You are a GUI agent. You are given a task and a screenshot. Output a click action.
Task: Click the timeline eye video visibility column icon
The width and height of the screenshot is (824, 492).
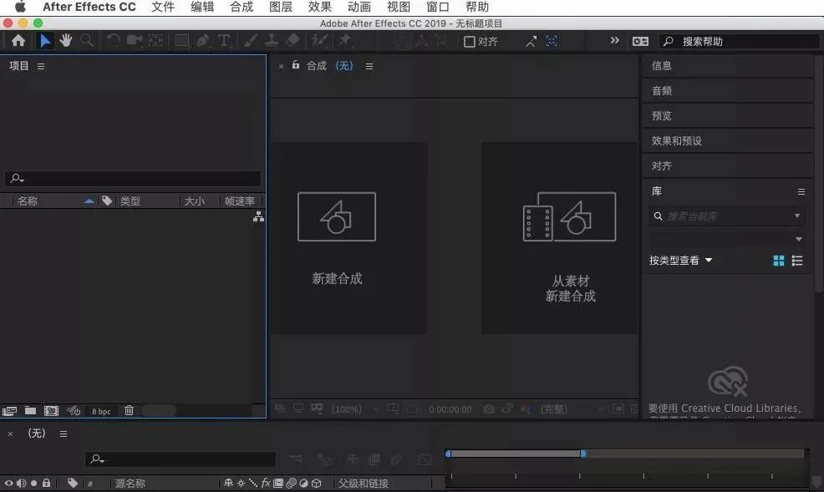click(9, 483)
